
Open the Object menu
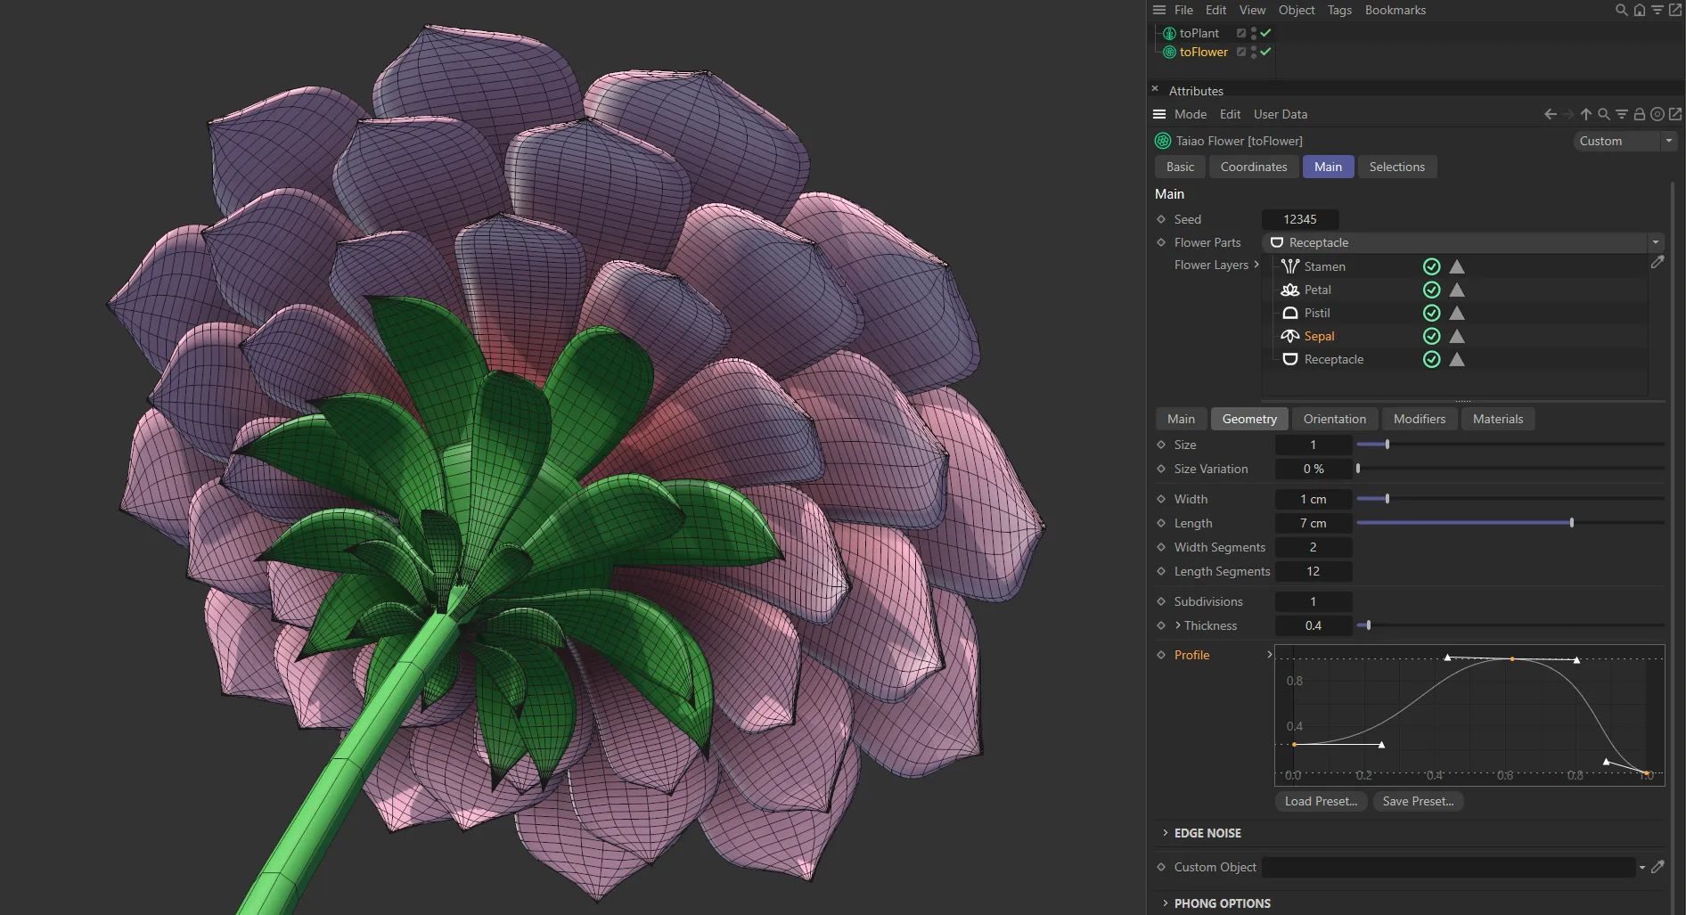click(1296, 10)
